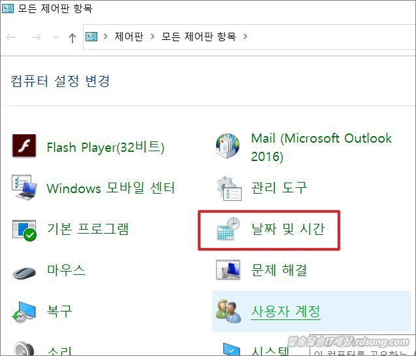Image resolution: width=416 pixels, height=356 pixels.
Task: Click the 날짜 및 시간 clock icon
Action: click(x=228, y=229)
